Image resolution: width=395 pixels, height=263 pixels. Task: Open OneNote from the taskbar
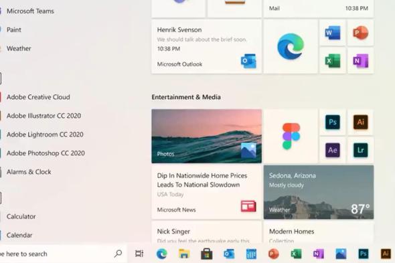click(x=319, y=254)
